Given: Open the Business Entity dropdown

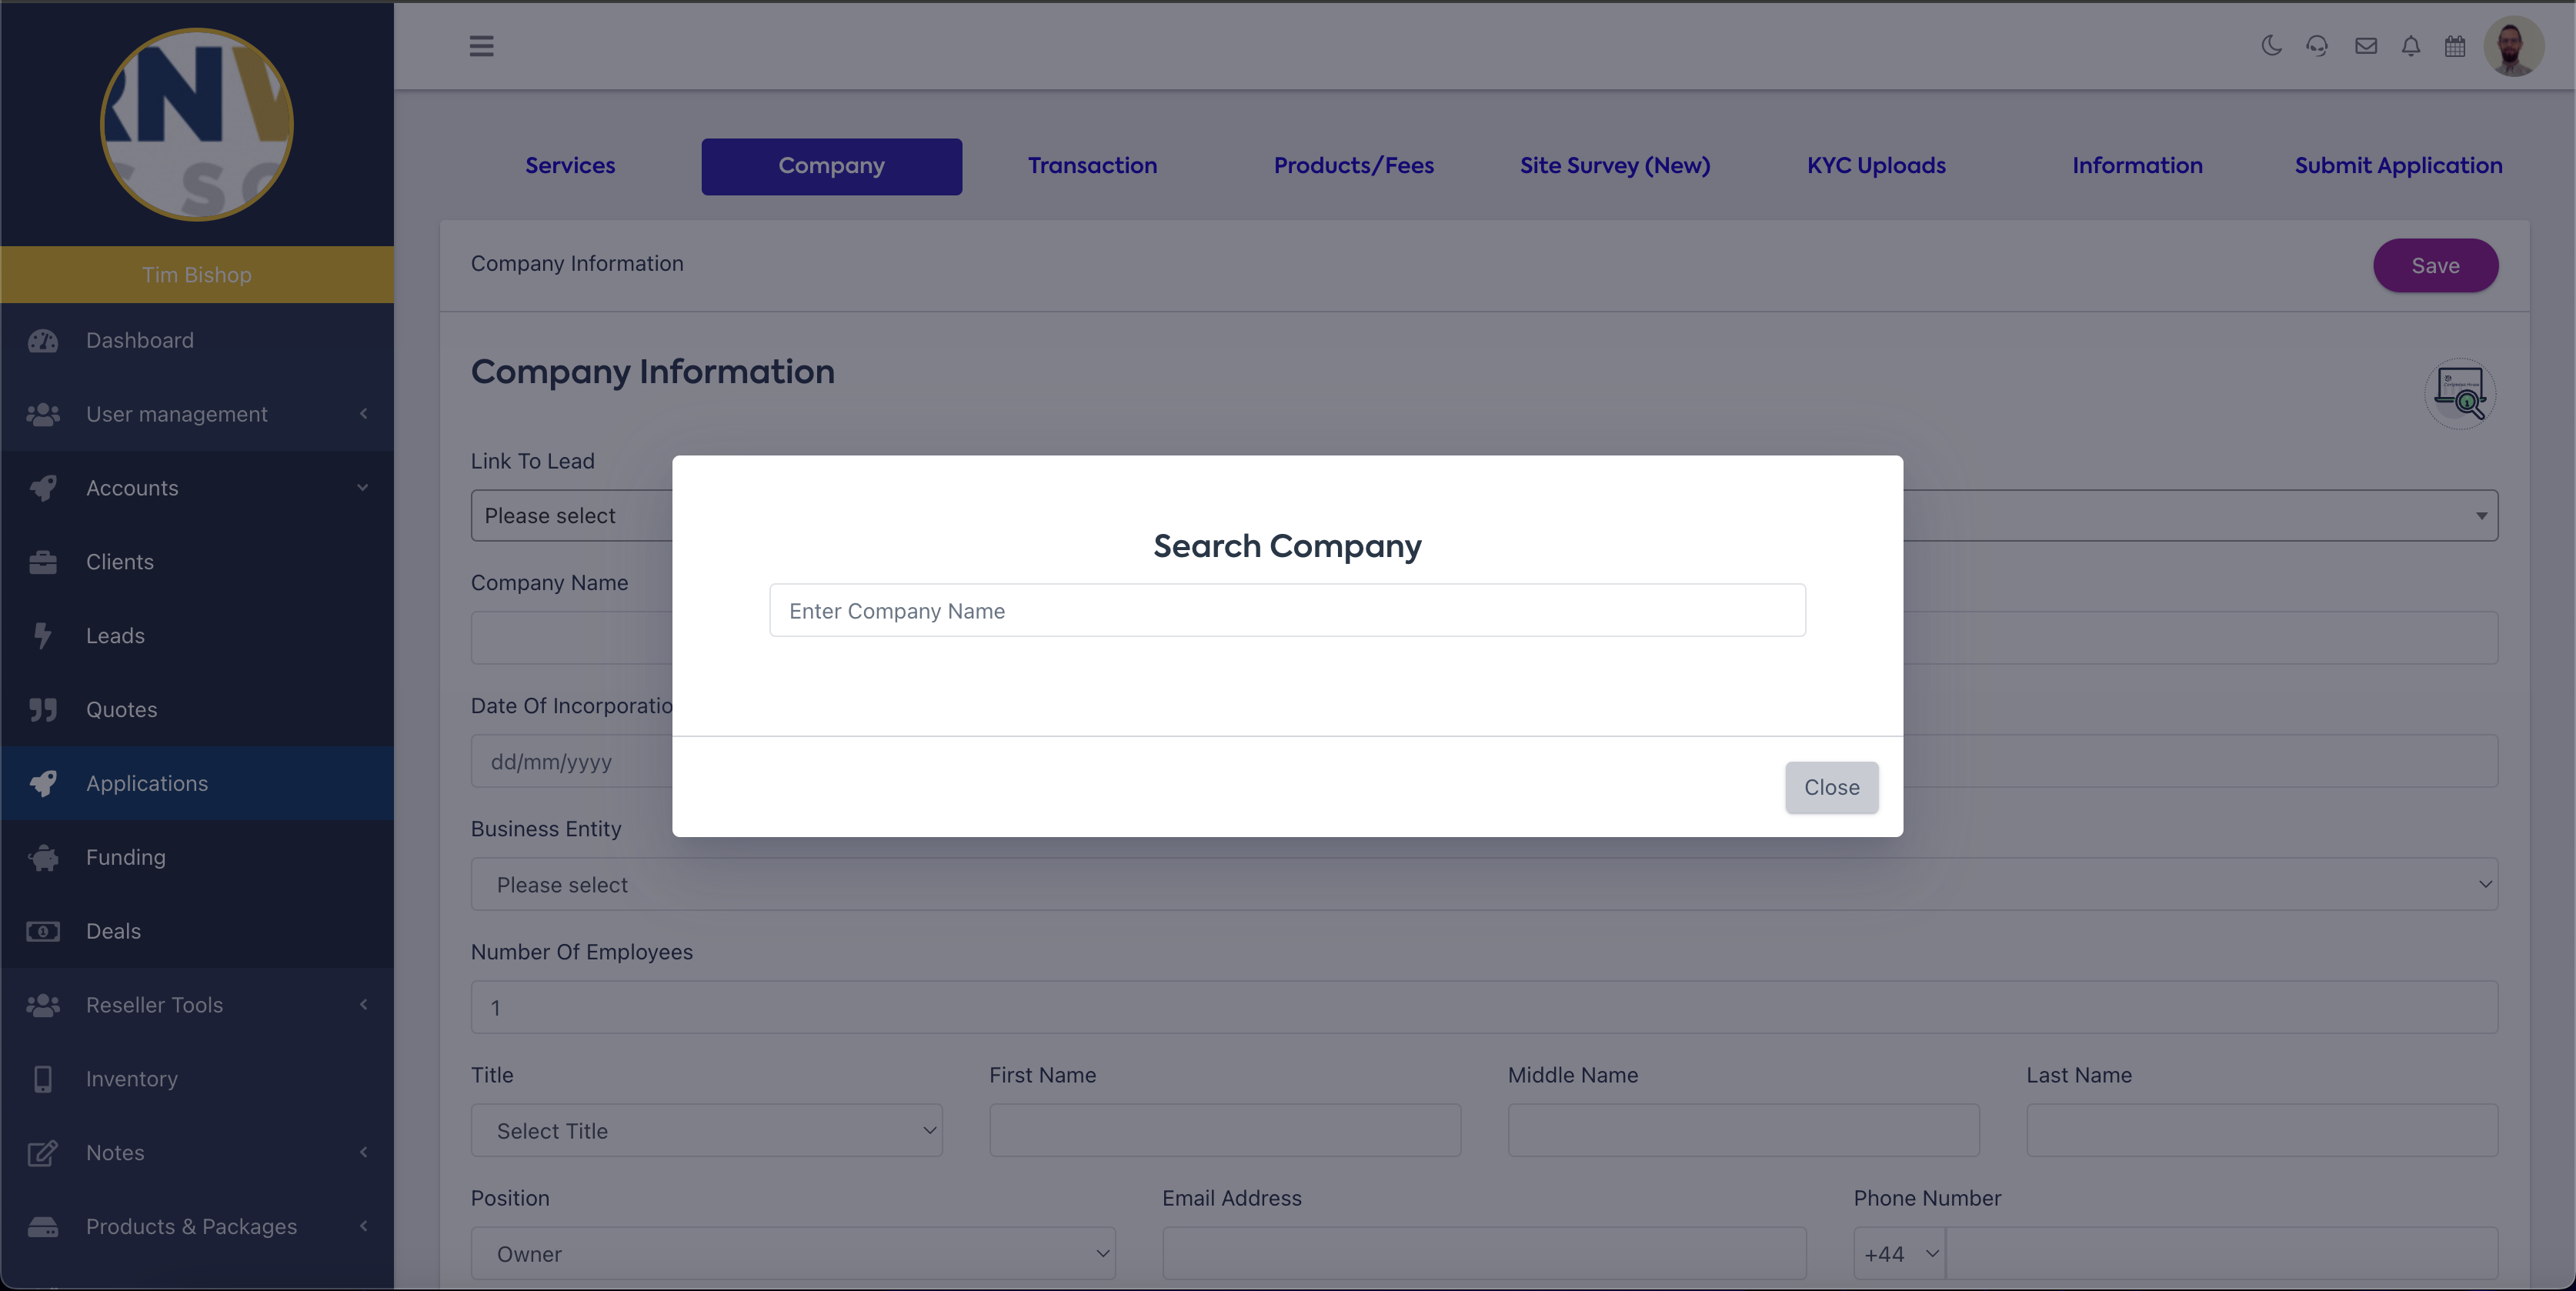Looking at the screenshot, I should coord(1484,885).
